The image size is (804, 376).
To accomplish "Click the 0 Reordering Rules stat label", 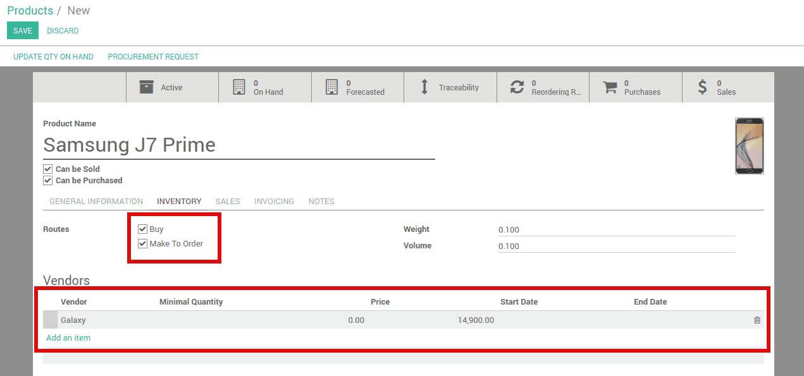I will [x=556, y=87].
